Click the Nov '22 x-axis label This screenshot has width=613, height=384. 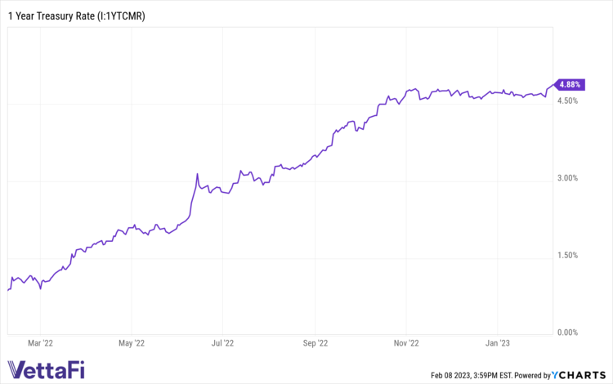click(406, 344)
